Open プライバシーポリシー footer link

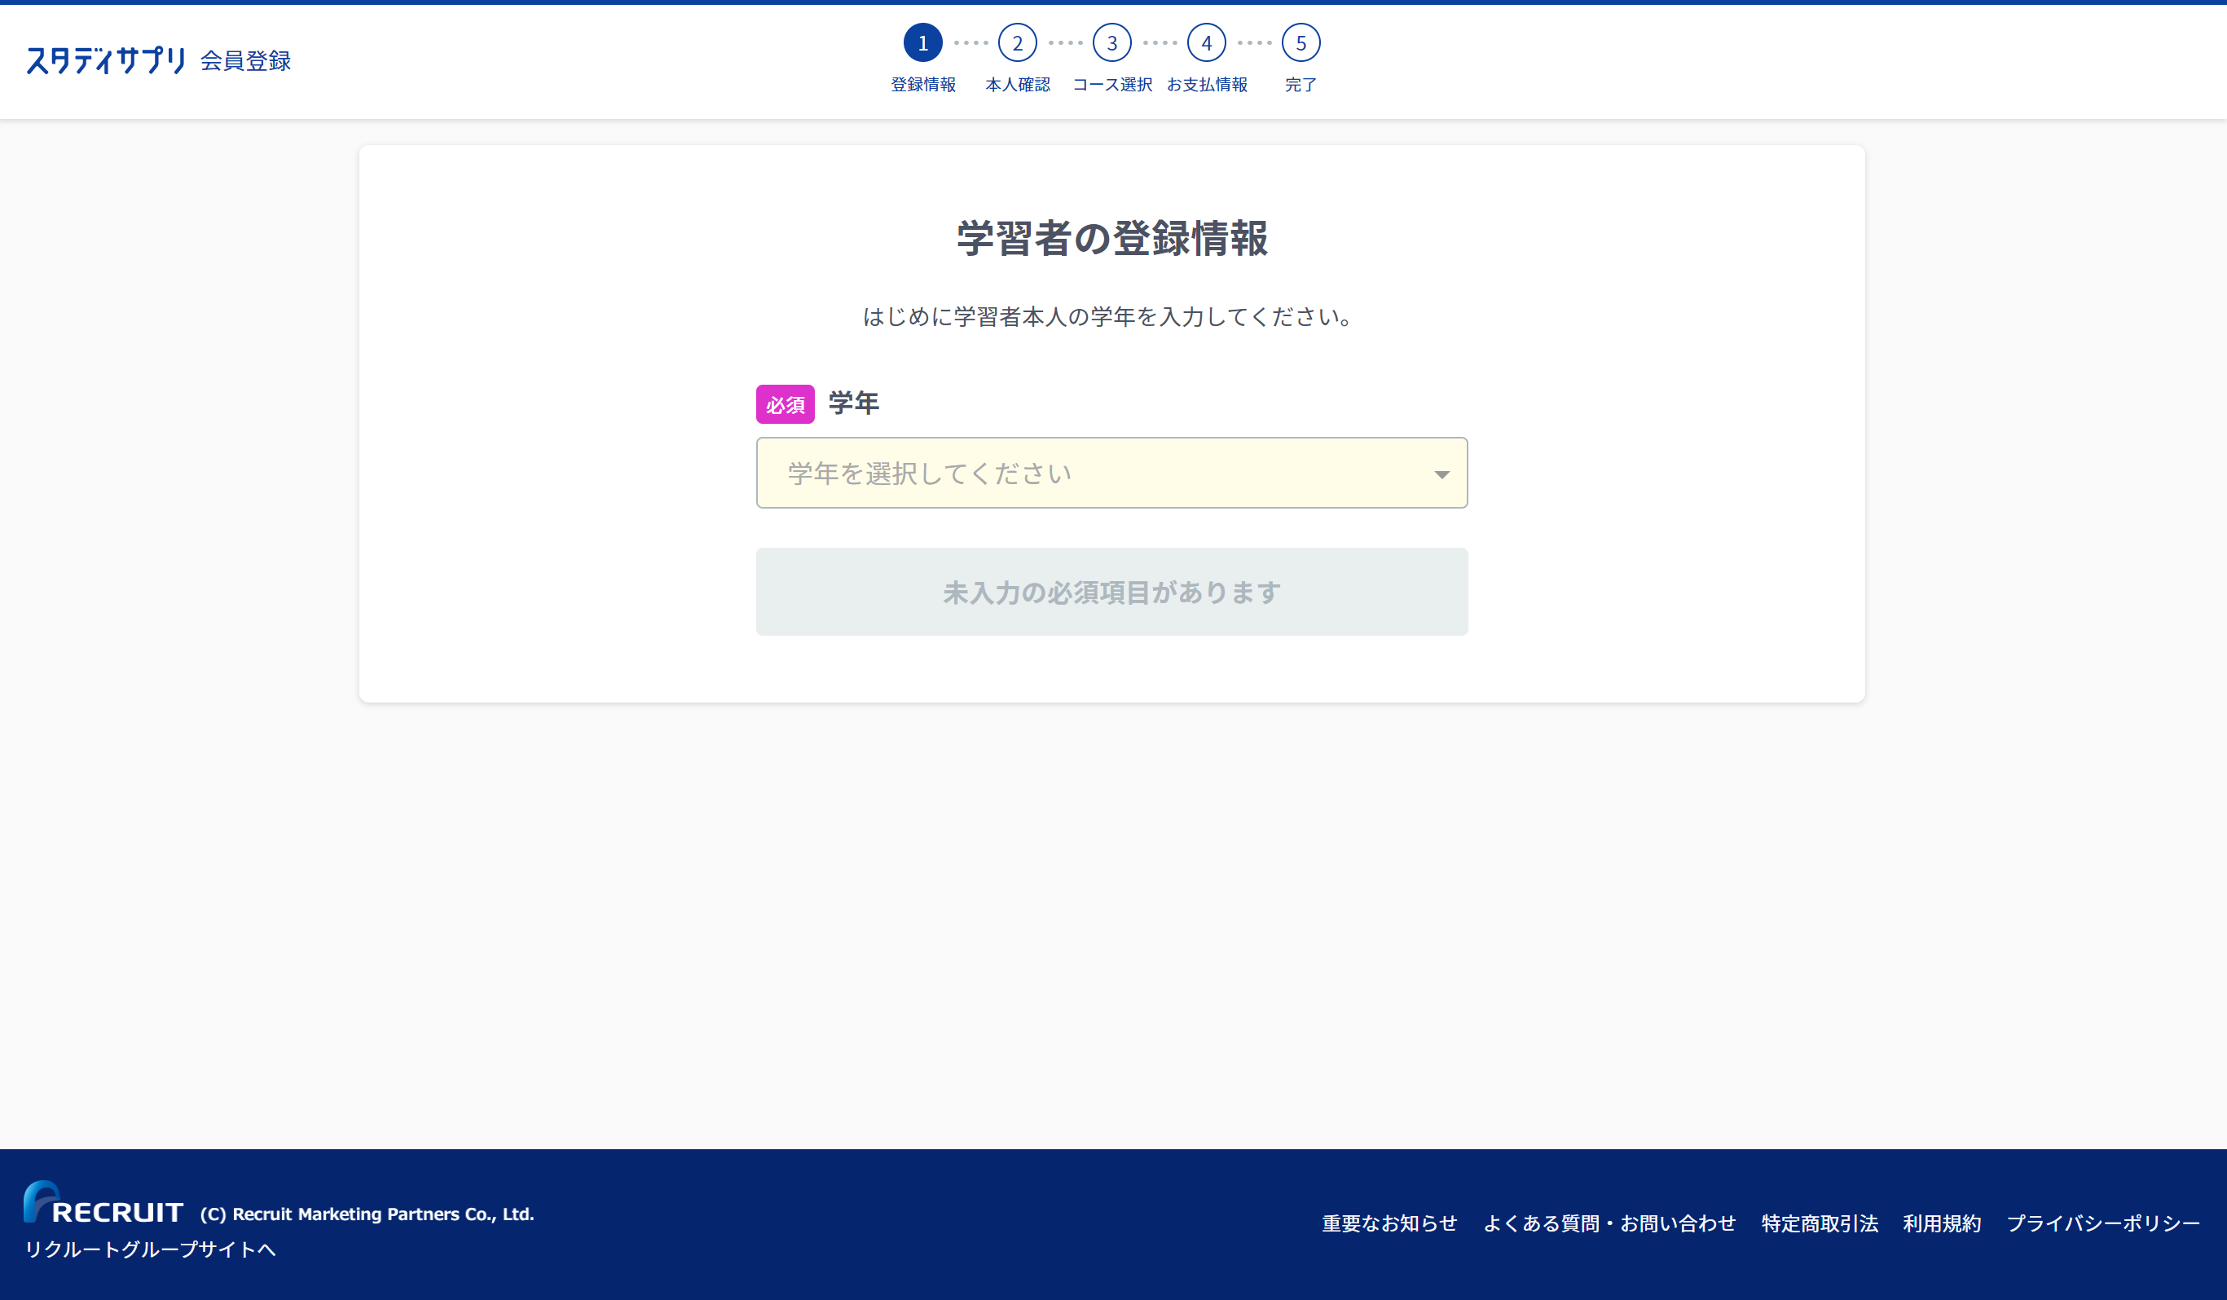(x=2102, y=1223)
